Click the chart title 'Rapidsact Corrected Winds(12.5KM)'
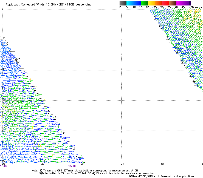The width and height of the screenshot is (203, 178). click(32, 5)
